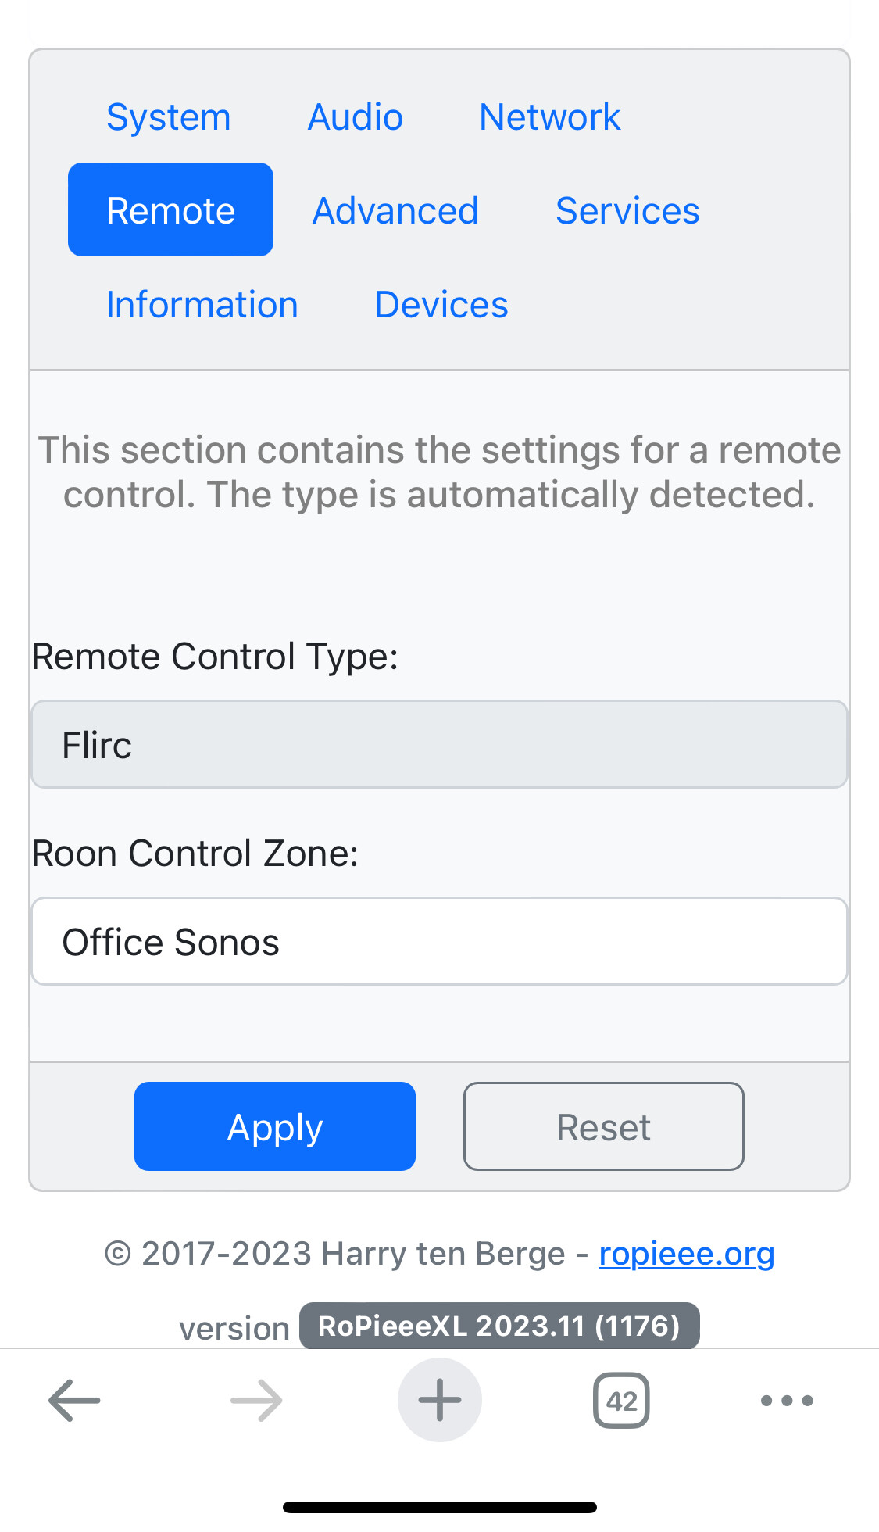Open the tab switcher showing 42 tabs
Screen dimensions: 879x1532
[621, 1400]
